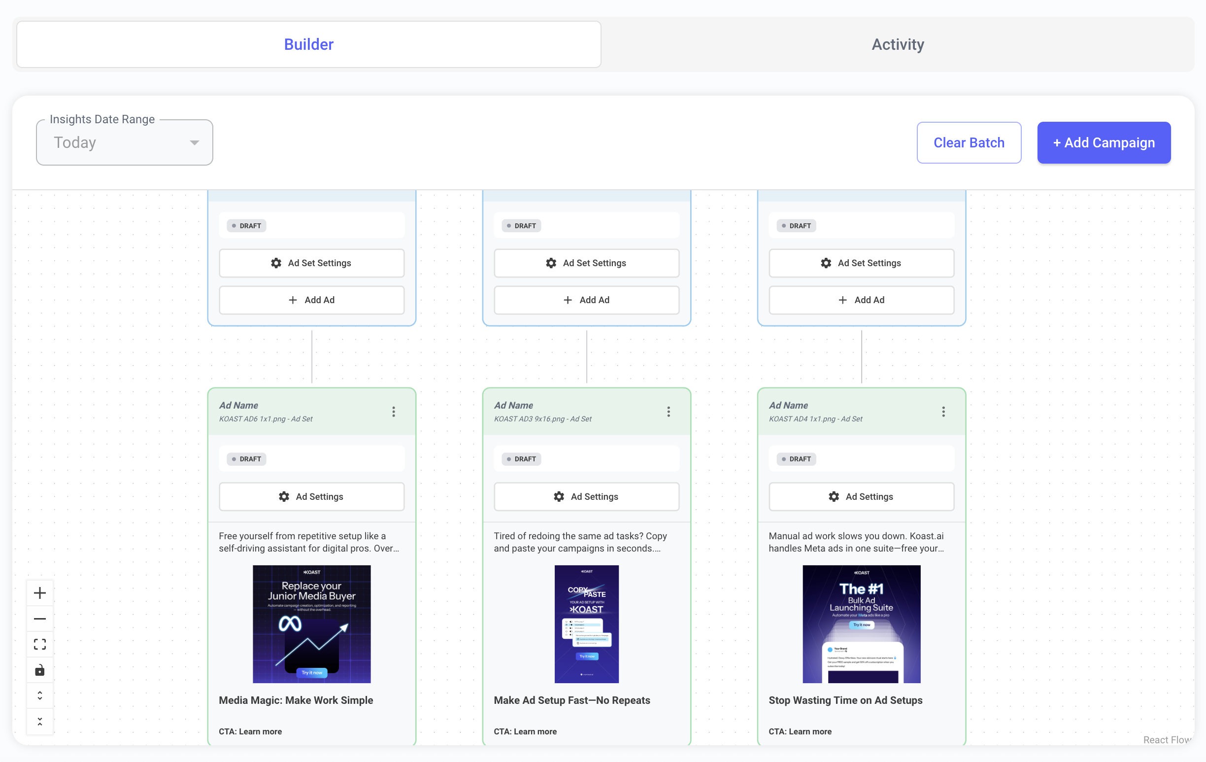Select the collapse-nodes chevron control
This screenshot has width=1206, height=762.
click(x=39, y=721)
